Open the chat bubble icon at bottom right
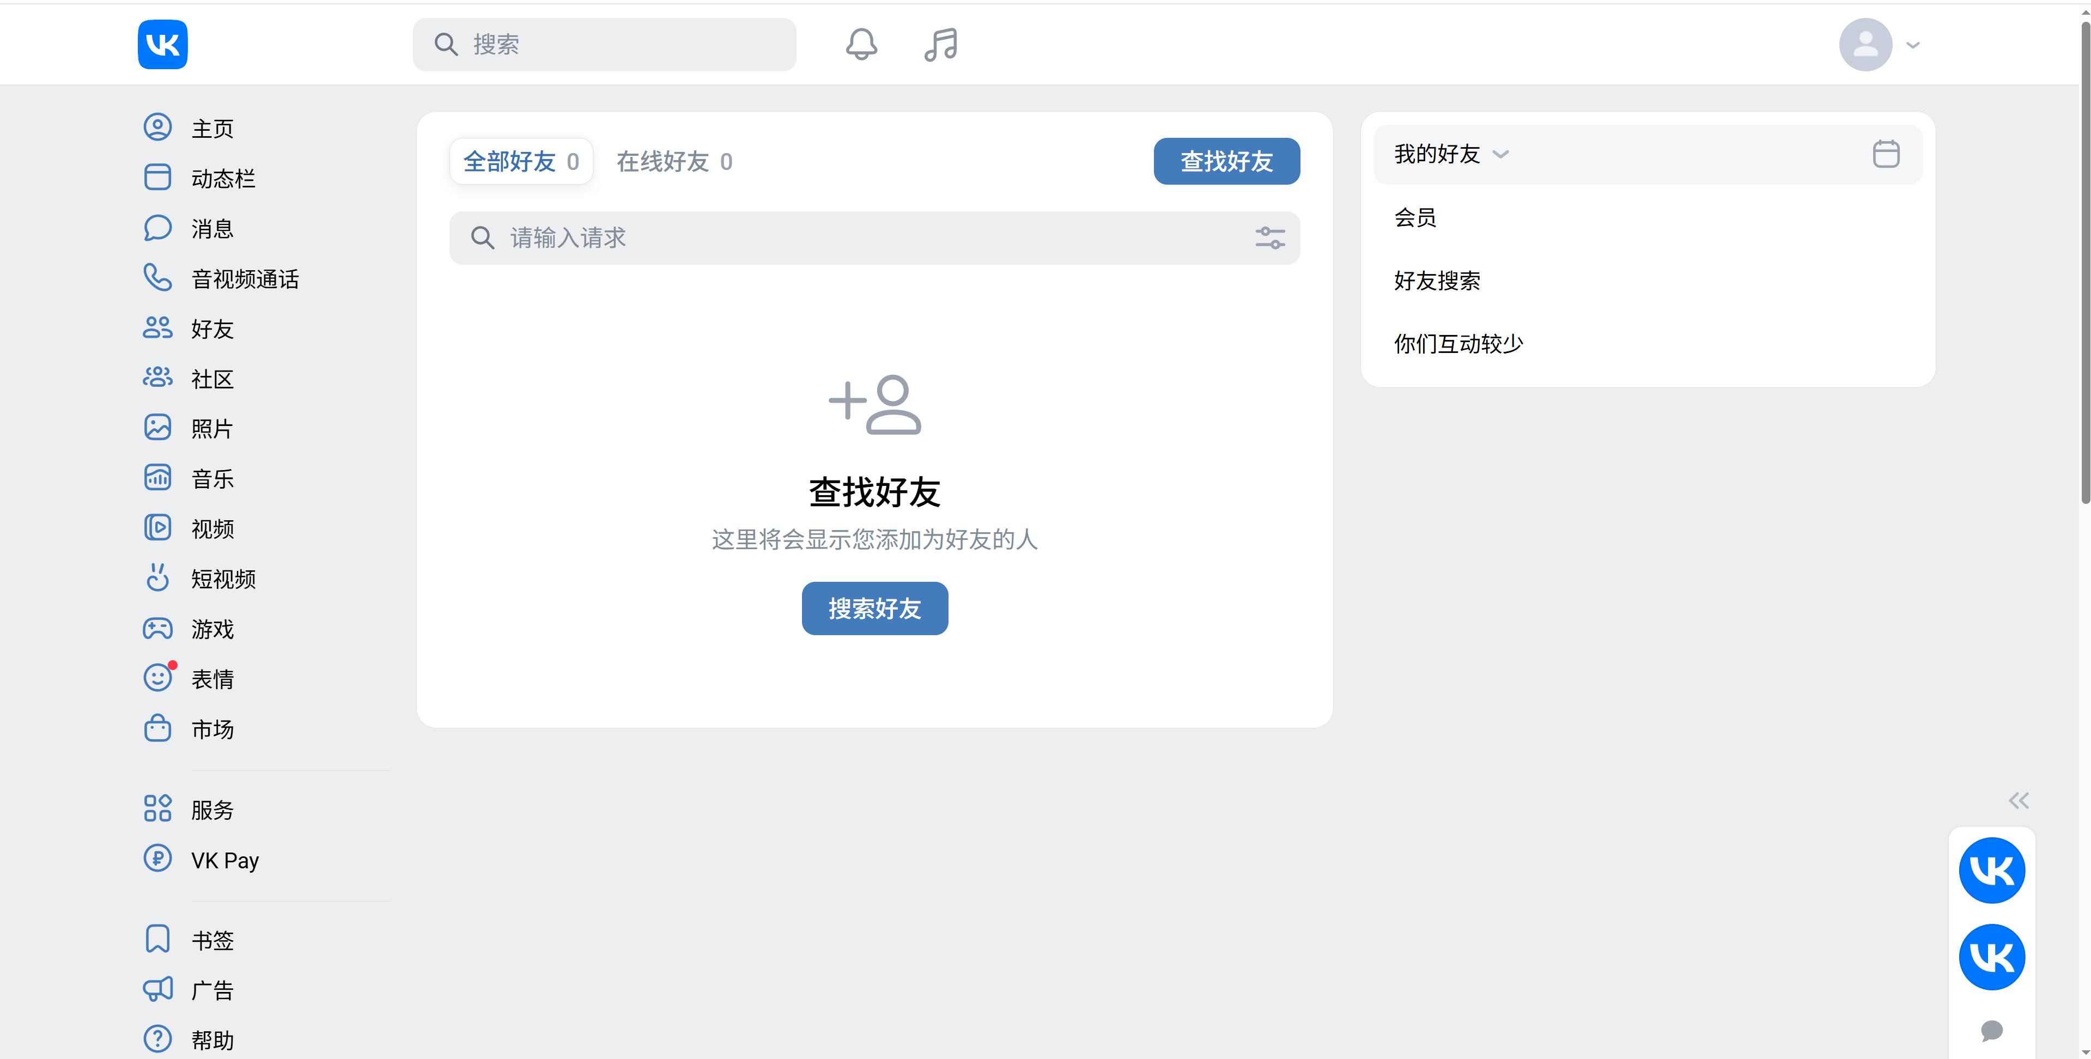 pyautogui.click(x=1991, y=1031)
